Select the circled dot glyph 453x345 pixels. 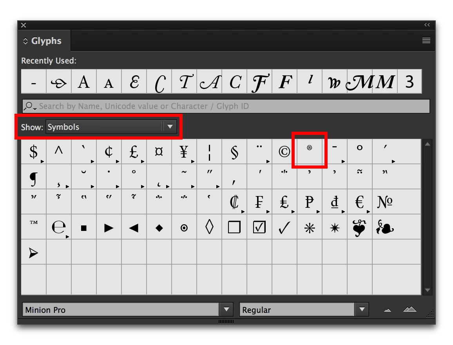tap(184, 227)
